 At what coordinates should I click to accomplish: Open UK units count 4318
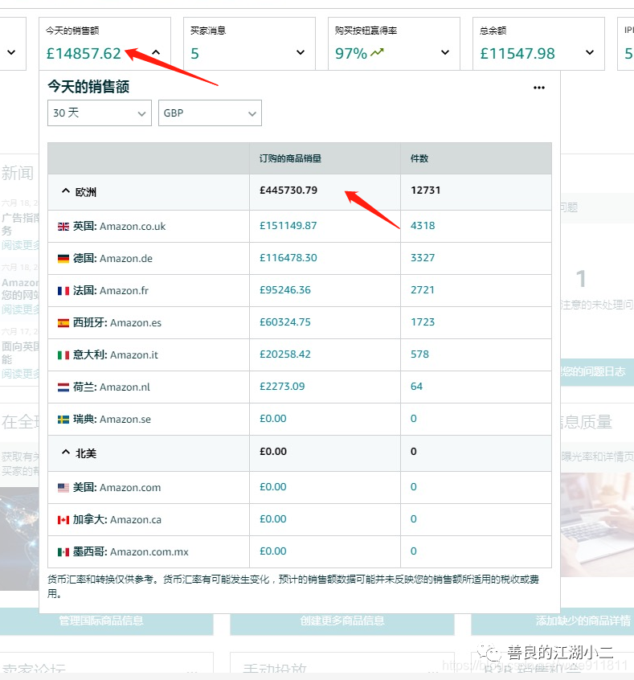[x=423, y=226]
